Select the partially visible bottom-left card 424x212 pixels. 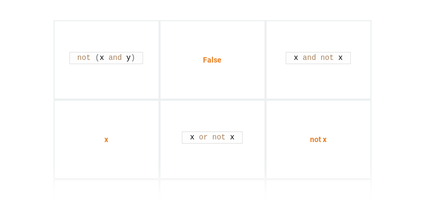tap(107, 188)
